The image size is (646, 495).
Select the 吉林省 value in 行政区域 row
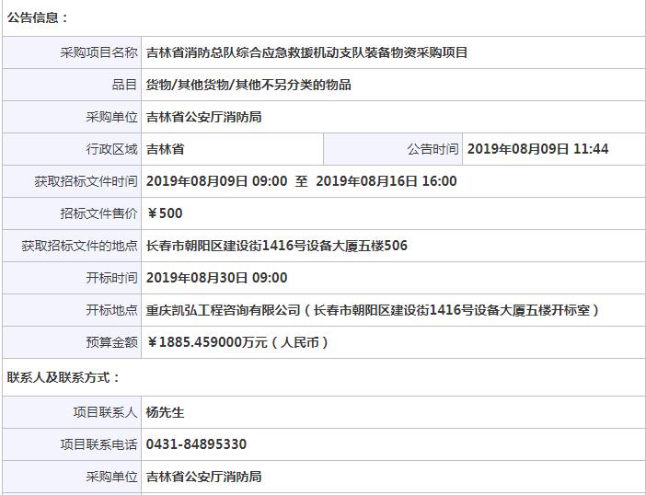pos(166,149)
